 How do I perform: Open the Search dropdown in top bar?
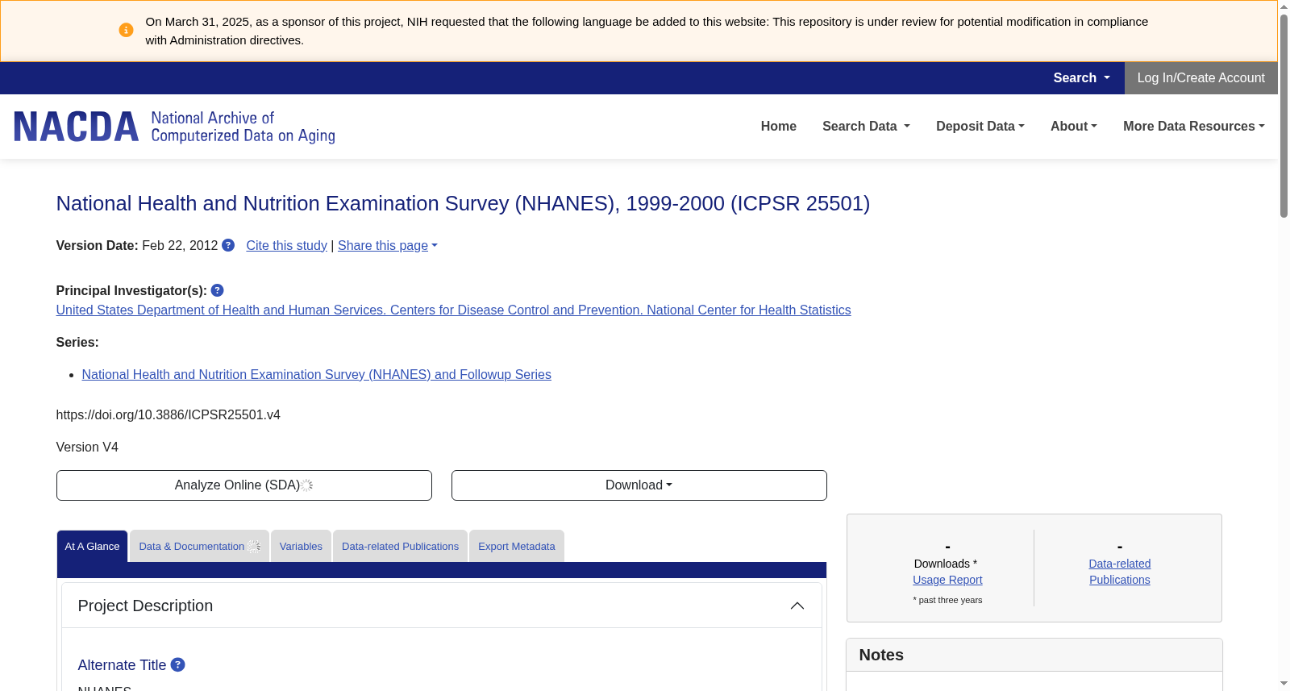point(1081,78)
